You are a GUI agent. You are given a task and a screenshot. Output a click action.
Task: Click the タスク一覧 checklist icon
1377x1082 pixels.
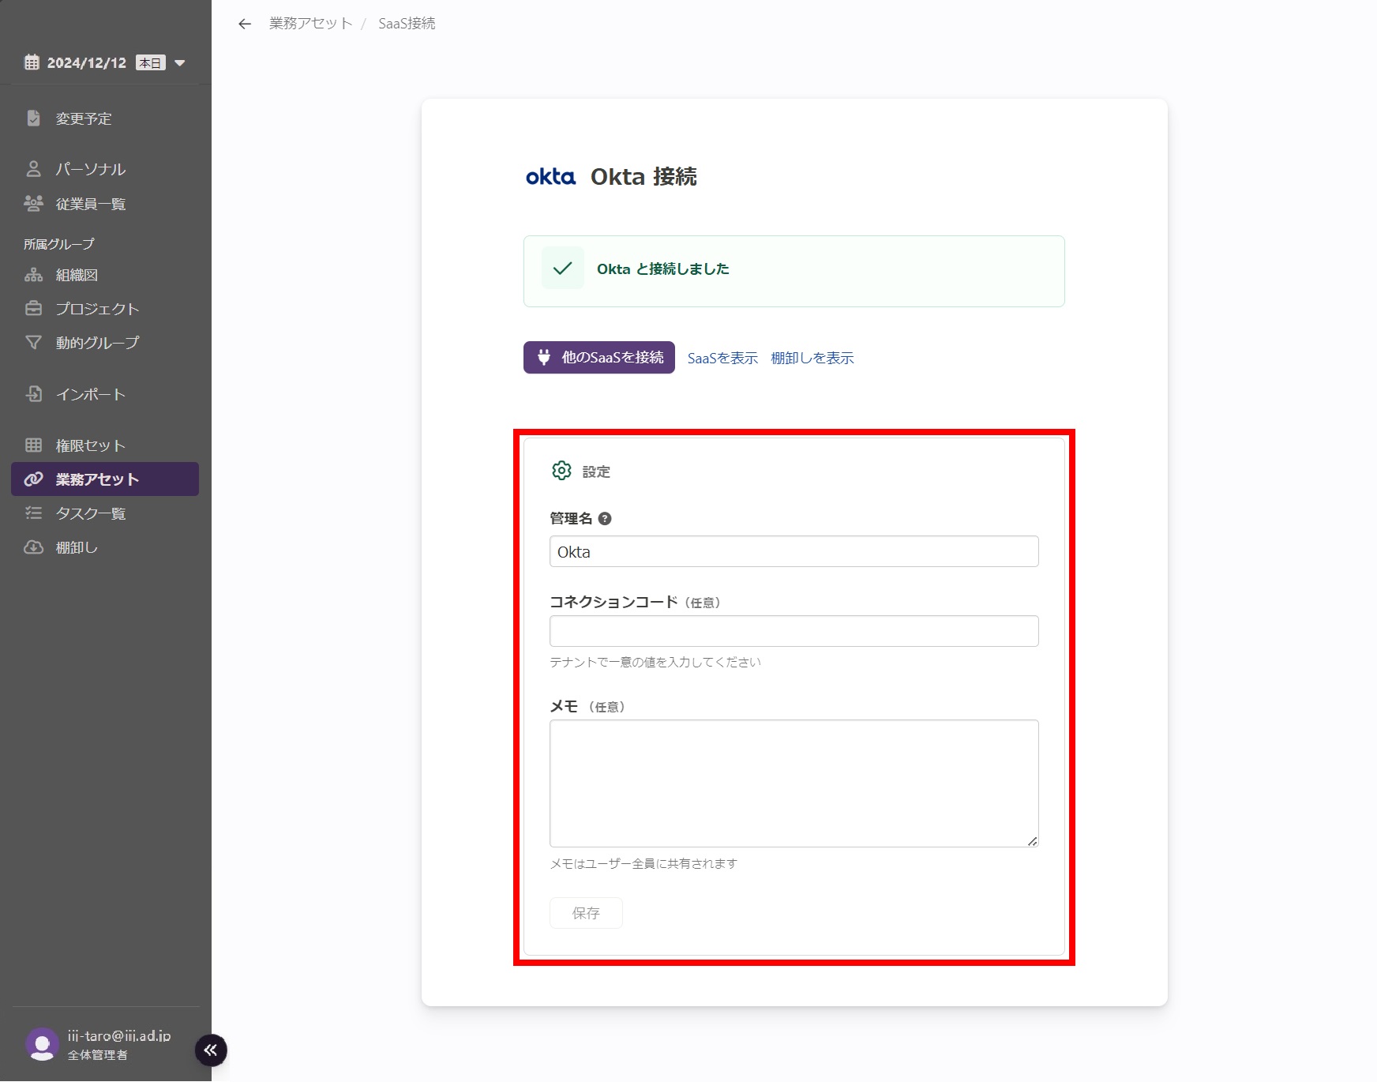click(33, 513)
